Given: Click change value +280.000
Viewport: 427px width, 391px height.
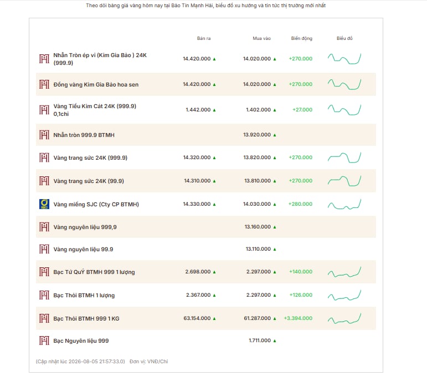Looking at the screenshot, I should [x=300, y=204].
